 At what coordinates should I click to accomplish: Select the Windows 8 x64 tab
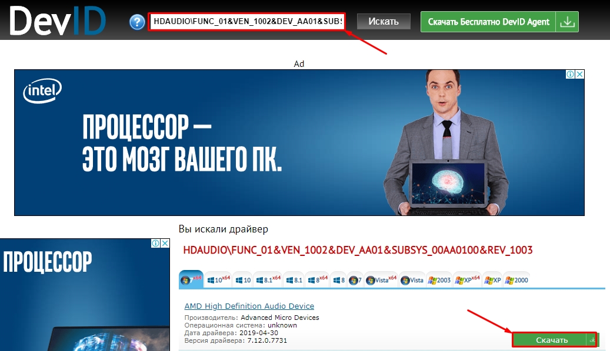coord(318,280)
